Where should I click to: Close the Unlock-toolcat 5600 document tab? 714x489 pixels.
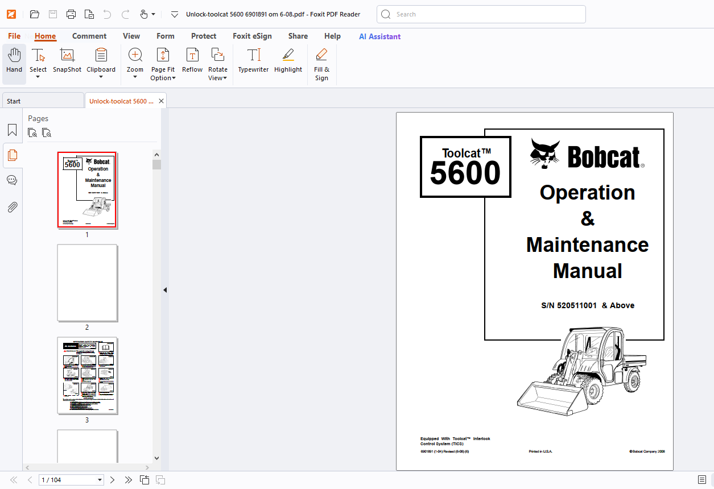pyautogui.click(x=162, y=101)
